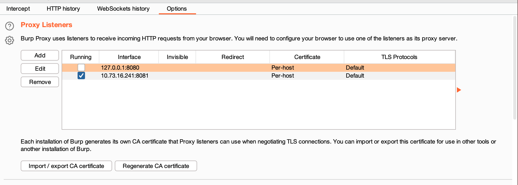Remove the selected proxy listener
This screenshot has height=185, width=518.
point(40,82)
